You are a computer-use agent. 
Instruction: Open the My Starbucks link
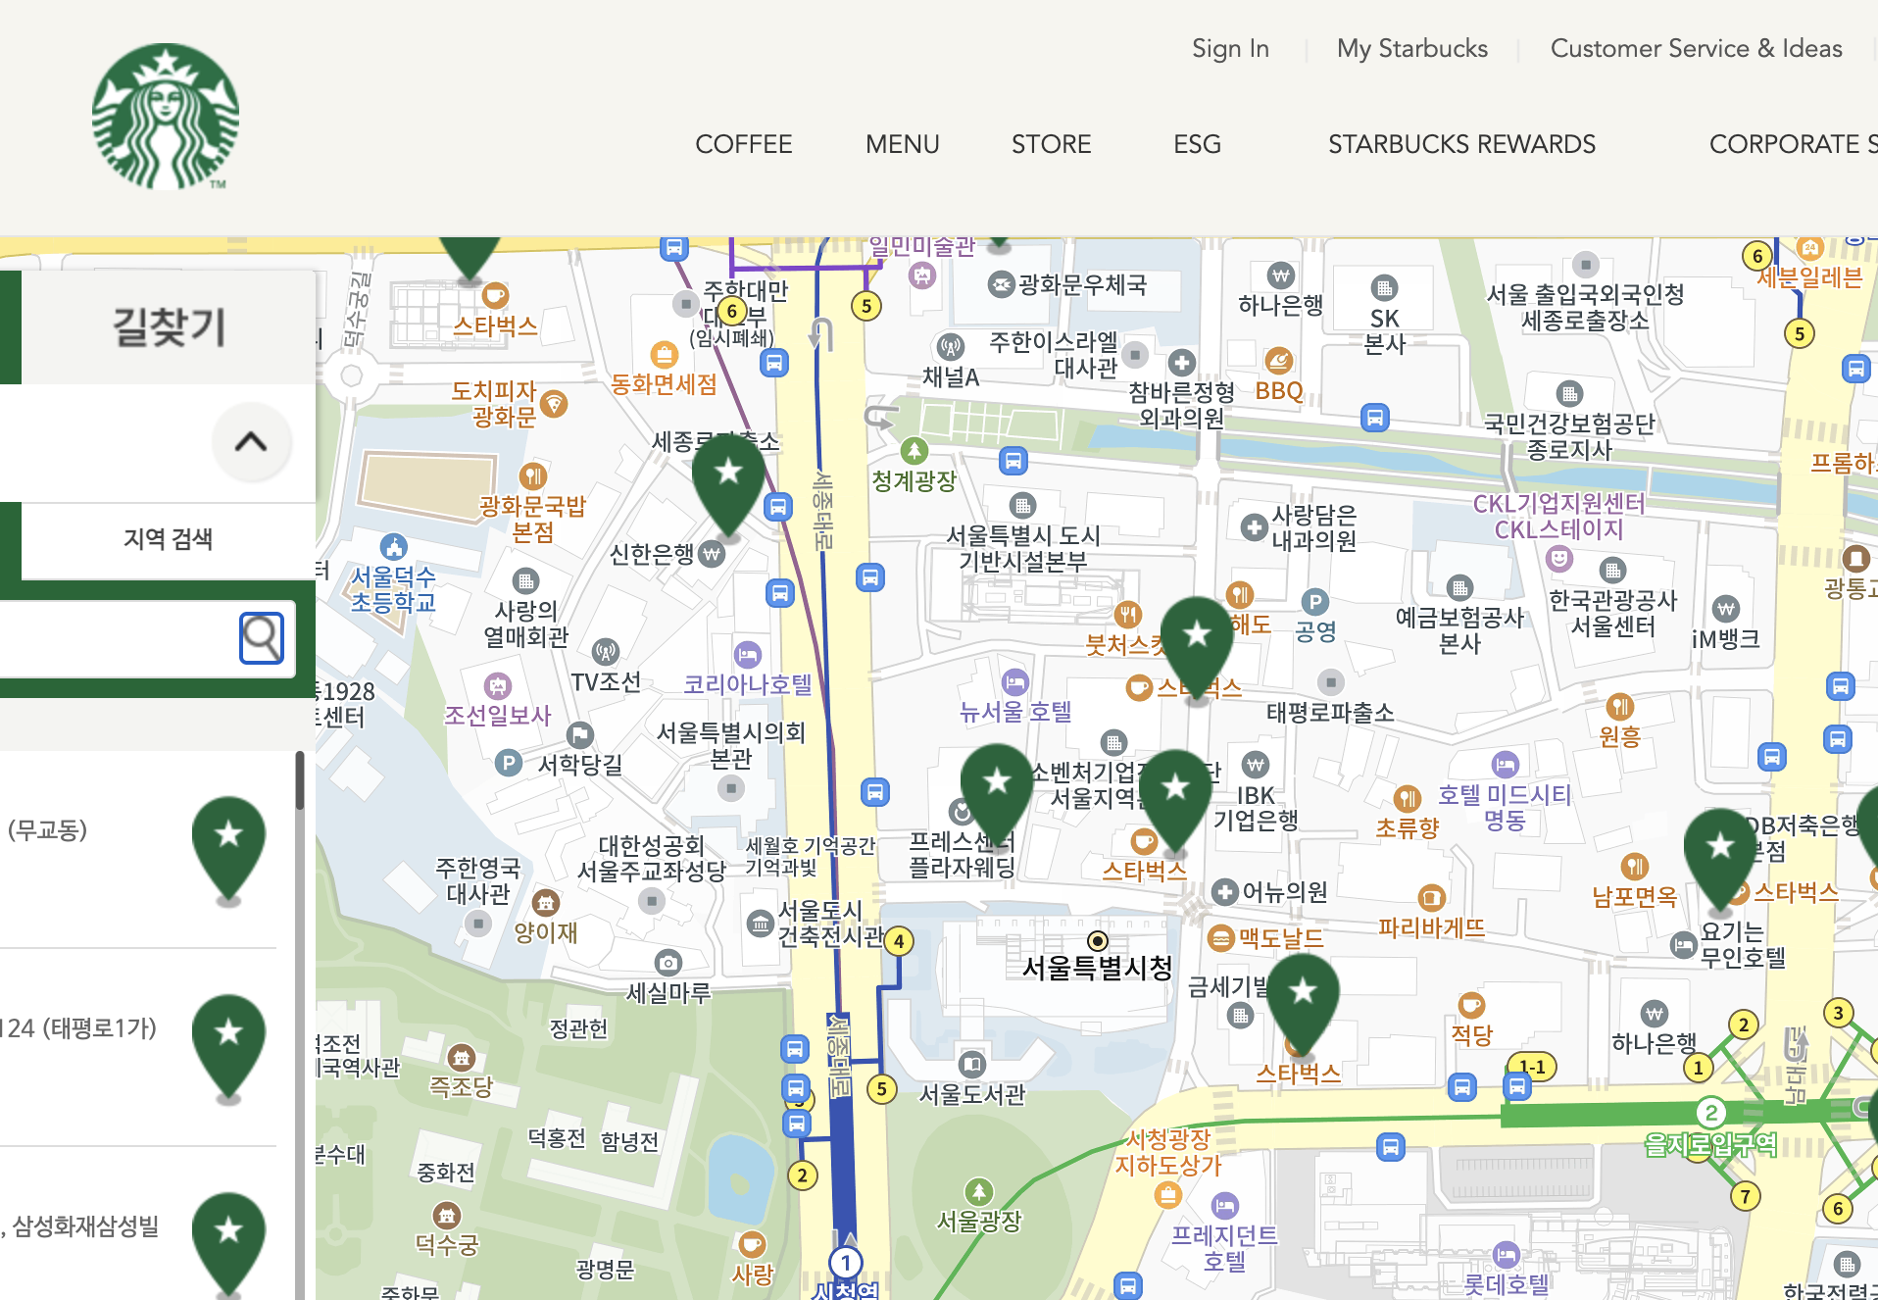(x=1412, y=48)
